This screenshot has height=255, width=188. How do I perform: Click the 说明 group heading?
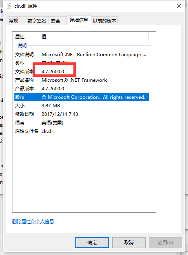point(22,46)
